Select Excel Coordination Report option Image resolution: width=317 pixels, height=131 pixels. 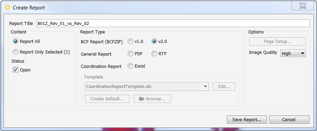click(x=130, y=66)
